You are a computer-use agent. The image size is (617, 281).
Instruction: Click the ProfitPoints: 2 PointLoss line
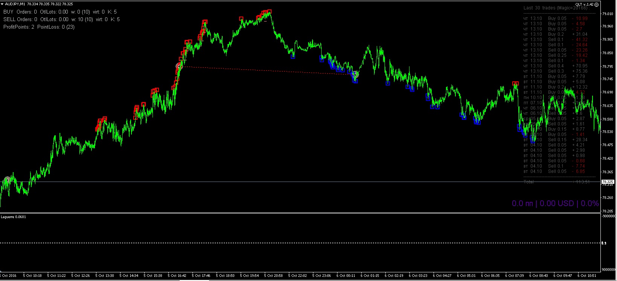(x=39, y=27)
